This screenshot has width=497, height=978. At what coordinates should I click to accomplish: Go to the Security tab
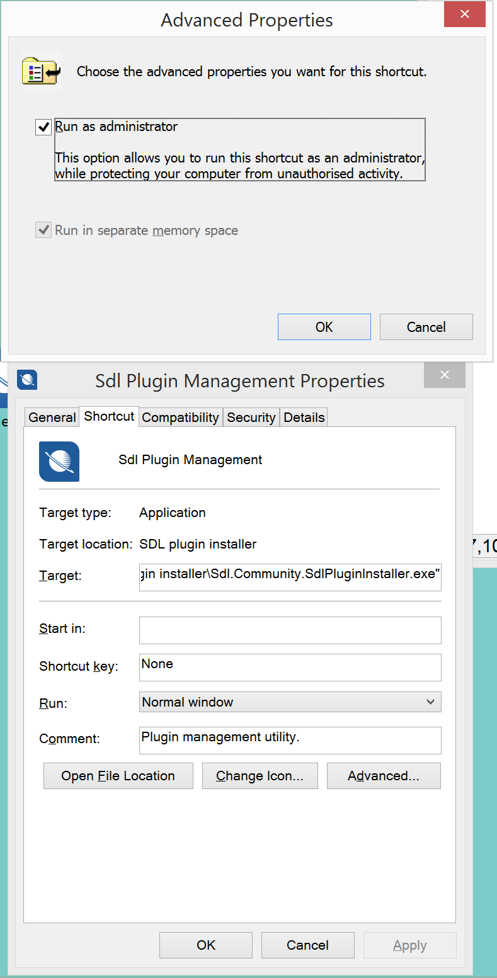click(x=251, y=418)
